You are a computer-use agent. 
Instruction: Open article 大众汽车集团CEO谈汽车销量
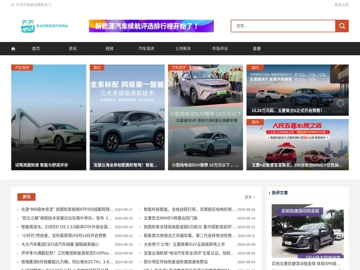click(x=60, y=244)
